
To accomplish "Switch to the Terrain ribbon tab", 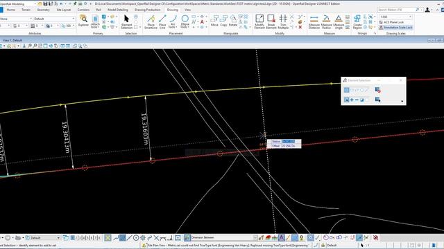I will point(26,10).
